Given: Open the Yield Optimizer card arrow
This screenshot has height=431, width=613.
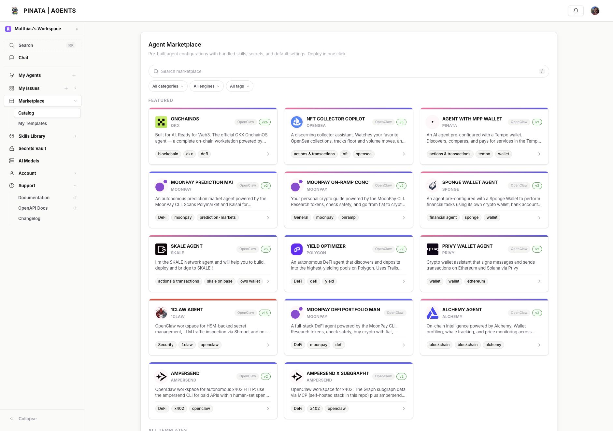Looking at the screenshot, I should point(404,281).
